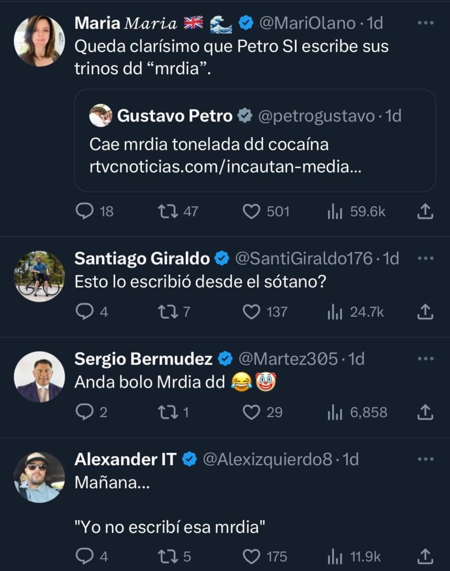The image size is (450, 571).
Task: Open the @Alexizquierdo8 profile handle
Action: pos(267,459)
